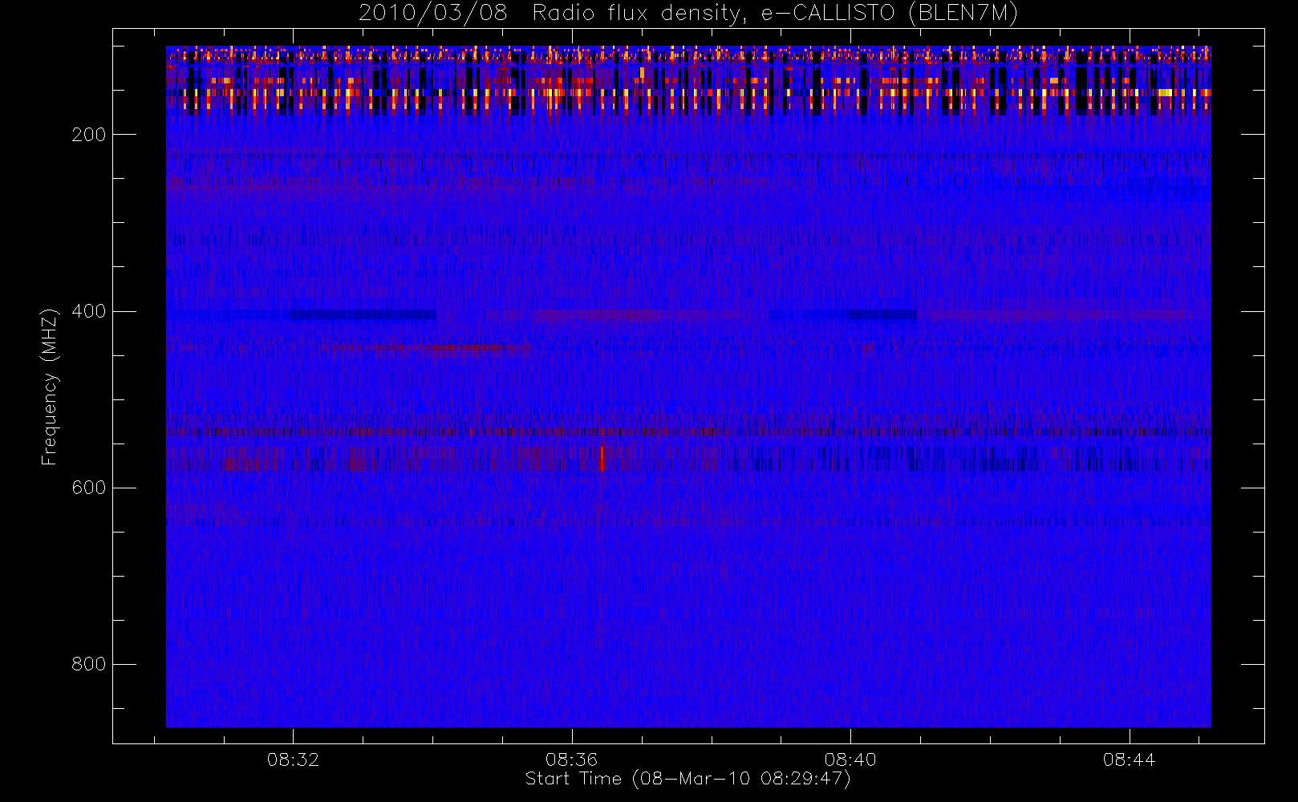Click the 08:36 time tick label
This screenshot has height=802, width=1298.
click(572, 759)
